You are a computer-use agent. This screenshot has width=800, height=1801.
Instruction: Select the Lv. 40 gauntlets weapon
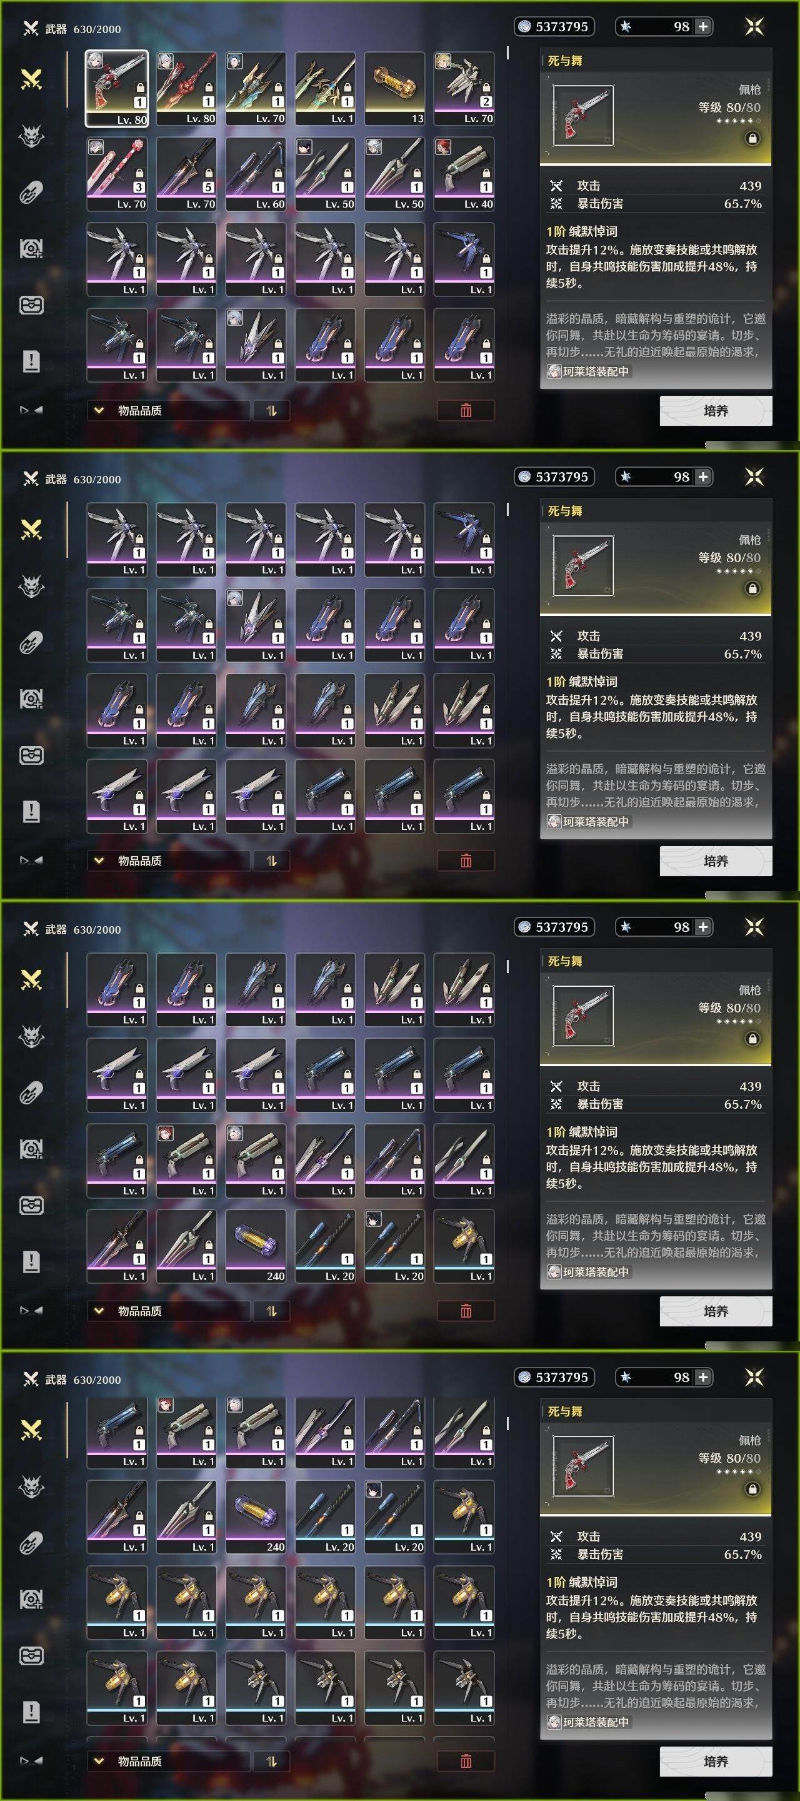click(464, 173)
